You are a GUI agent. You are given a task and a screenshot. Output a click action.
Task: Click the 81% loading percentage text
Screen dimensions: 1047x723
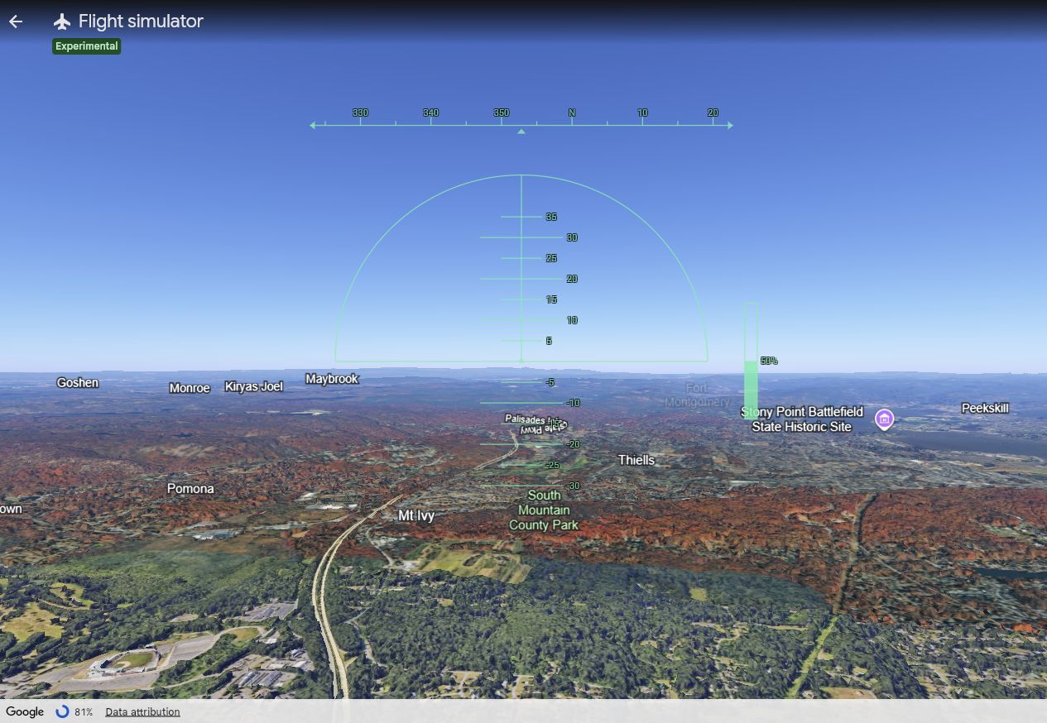tap(84, 711)
